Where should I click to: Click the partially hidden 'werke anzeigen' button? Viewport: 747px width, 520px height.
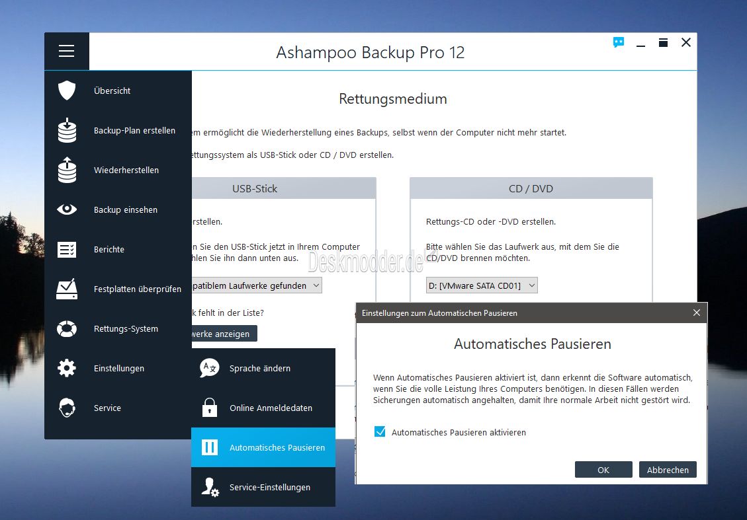click(x=224, y=334)
